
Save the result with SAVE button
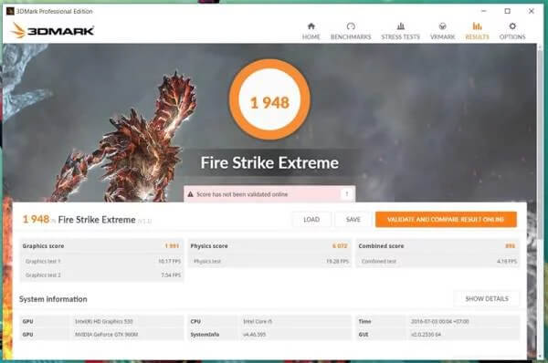(x=353, y=220)
